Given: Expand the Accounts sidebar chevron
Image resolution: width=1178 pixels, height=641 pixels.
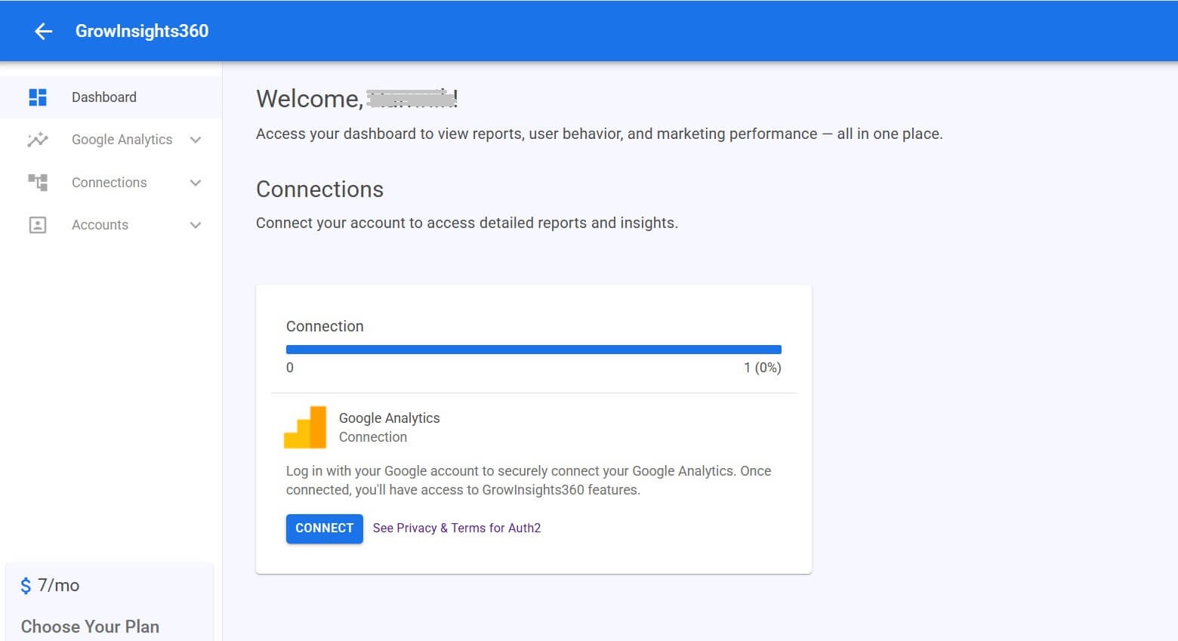Looking at the screenshot, I should pos(196,225).
